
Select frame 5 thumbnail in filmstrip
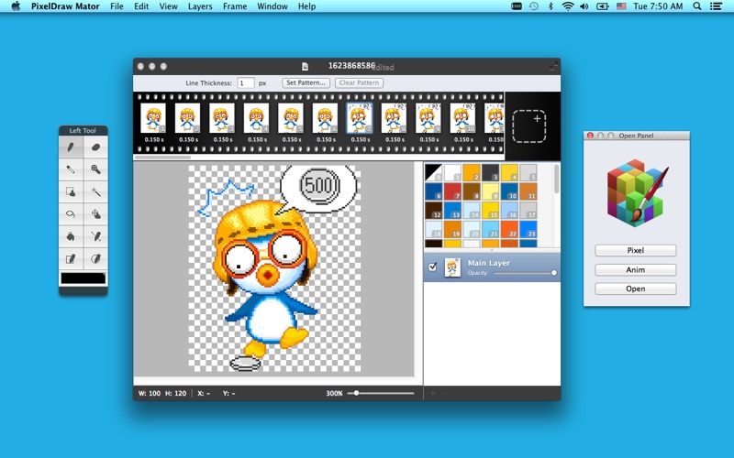point(291,118)
